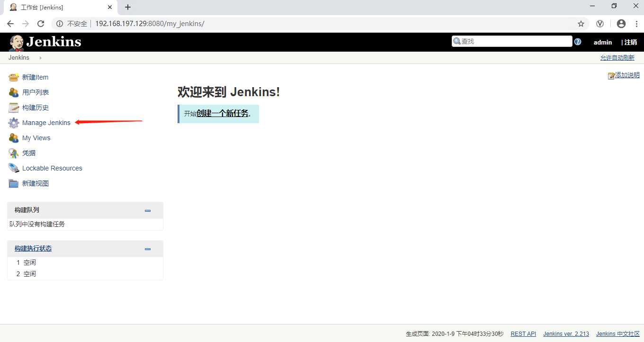The width and height of the screenshot is (644, 342).
Task: Click the 用户列表 people icon
Action: (14, 92)
